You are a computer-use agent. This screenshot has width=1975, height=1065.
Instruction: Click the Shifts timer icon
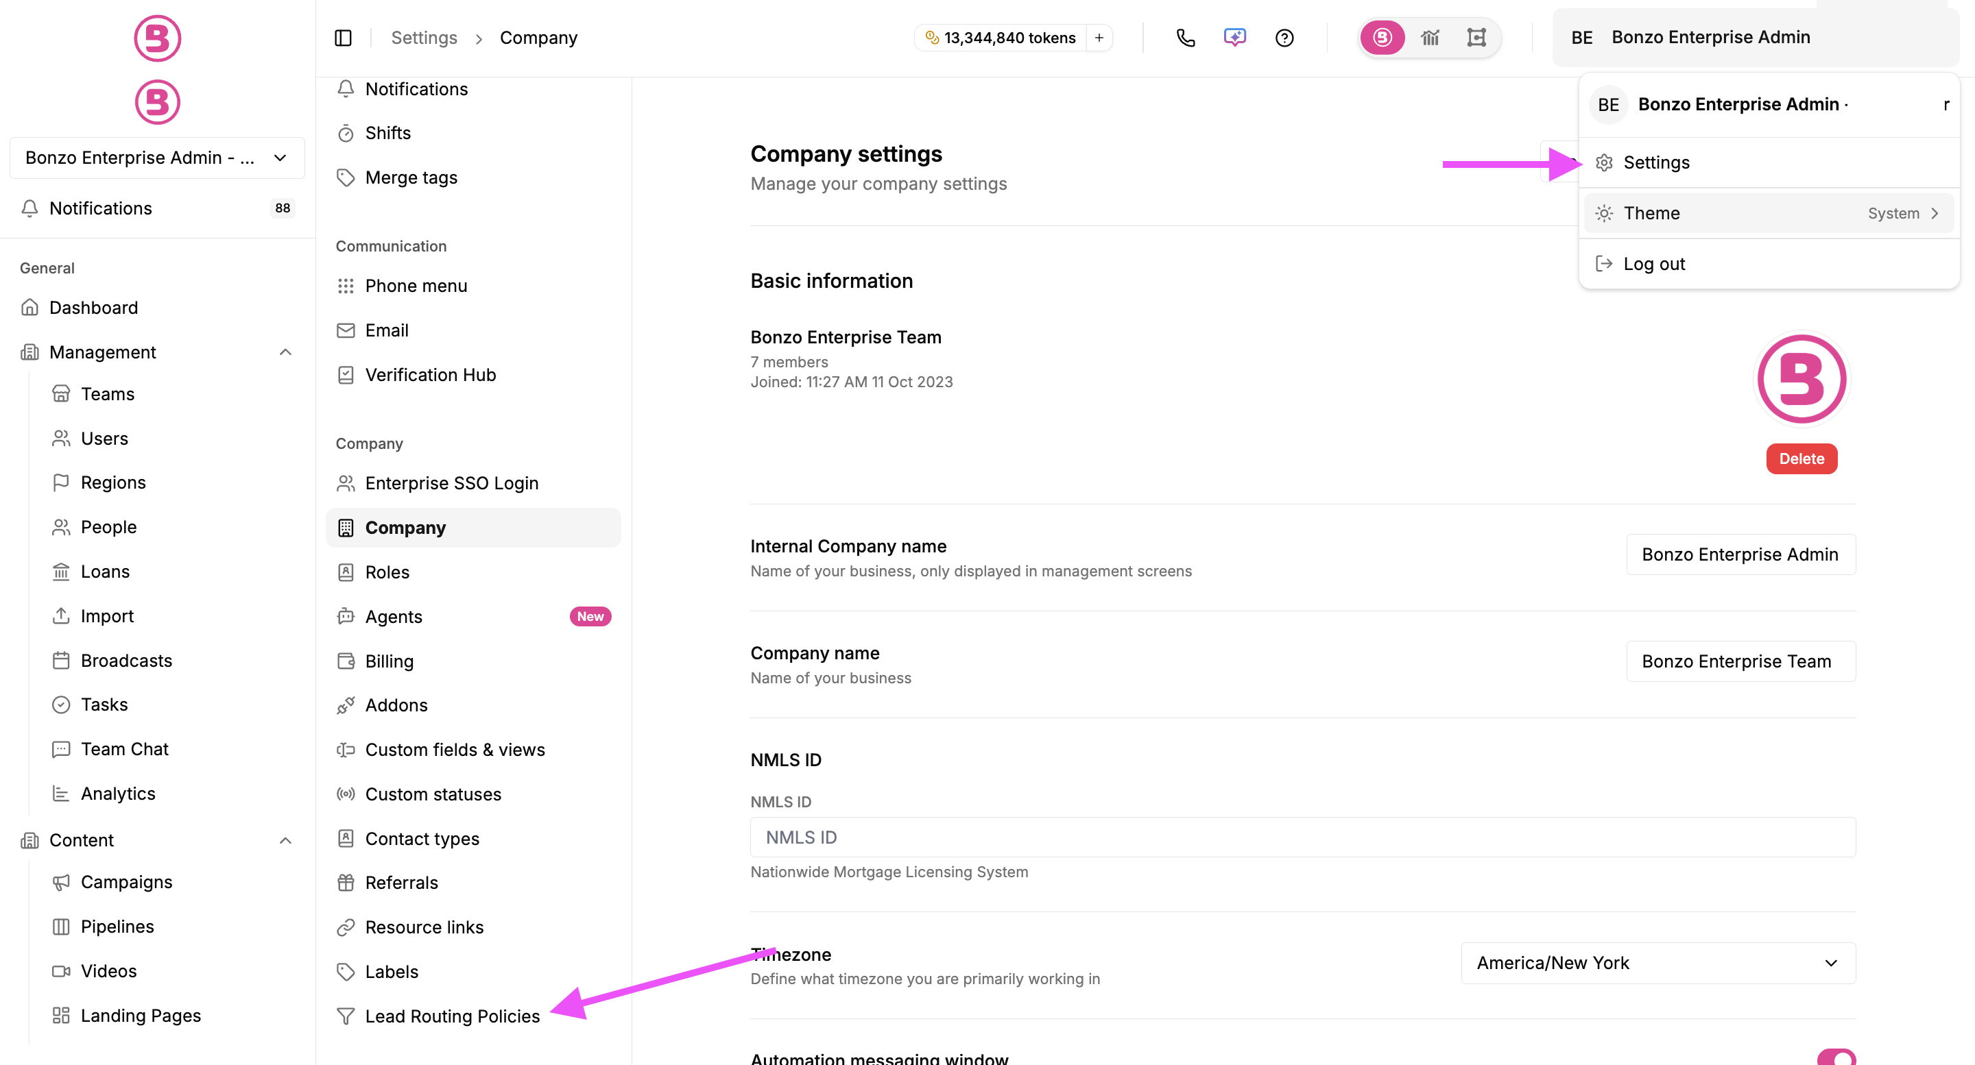[x=346, y=134]
